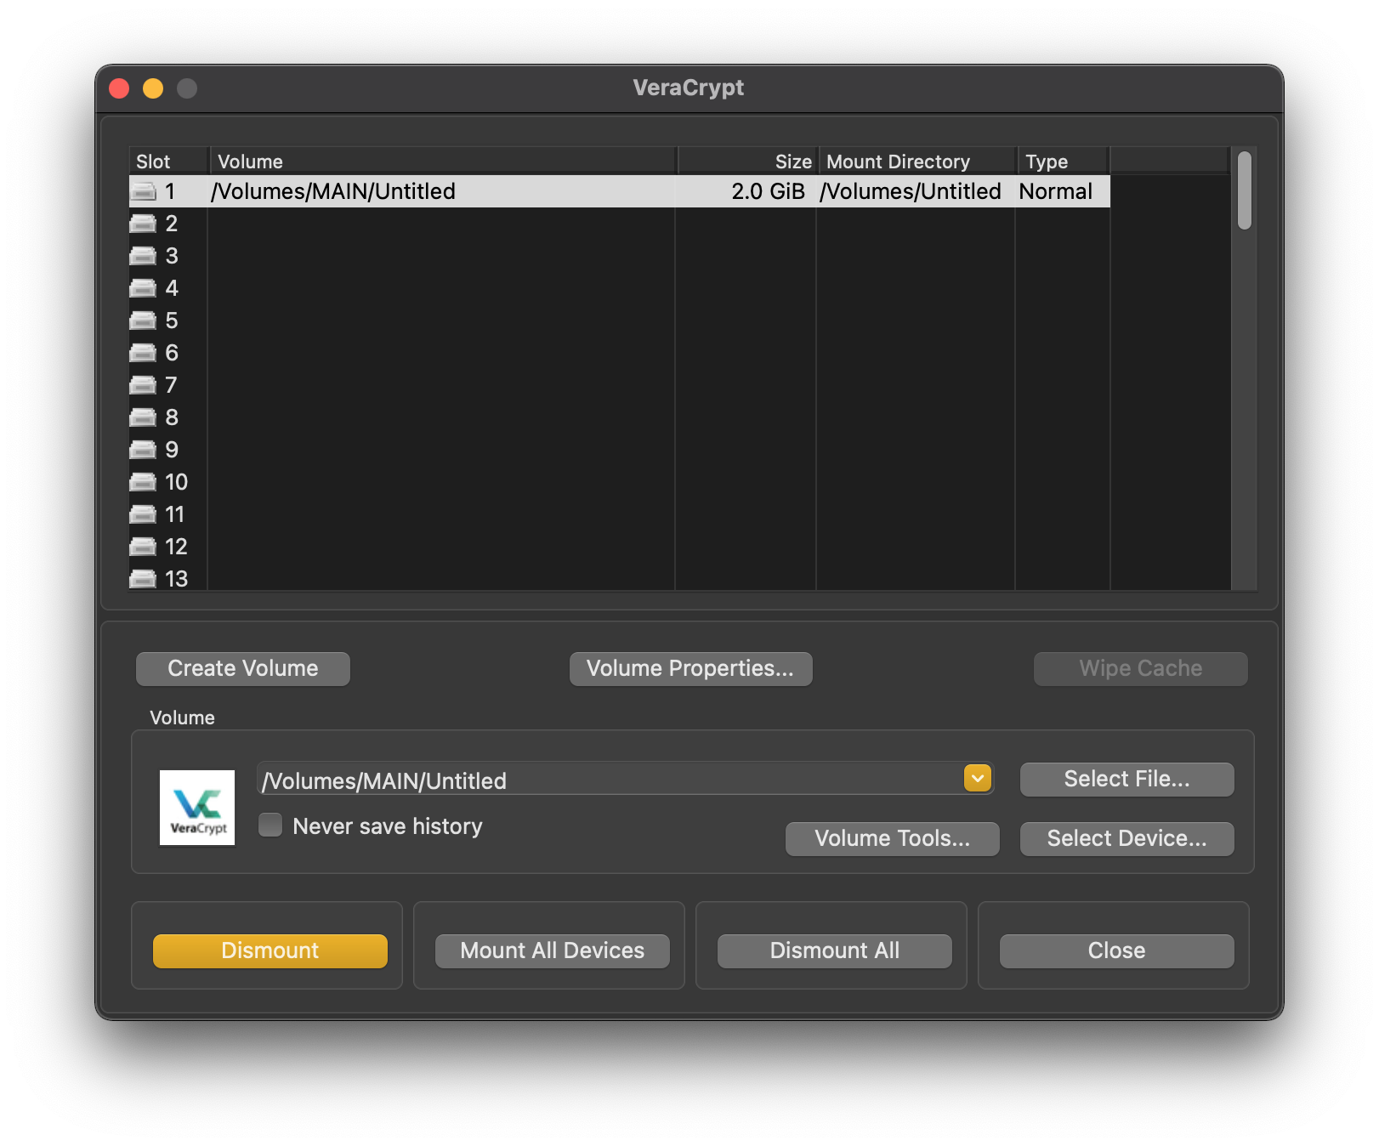Click the Create Volume button
Viewport: 1379px width, 1146px height.
[242, 668]
